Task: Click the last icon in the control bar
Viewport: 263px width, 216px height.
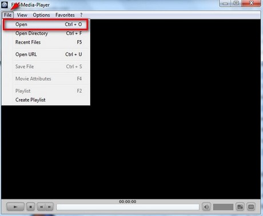Action: pyautogui.click(x=251, y=207)
